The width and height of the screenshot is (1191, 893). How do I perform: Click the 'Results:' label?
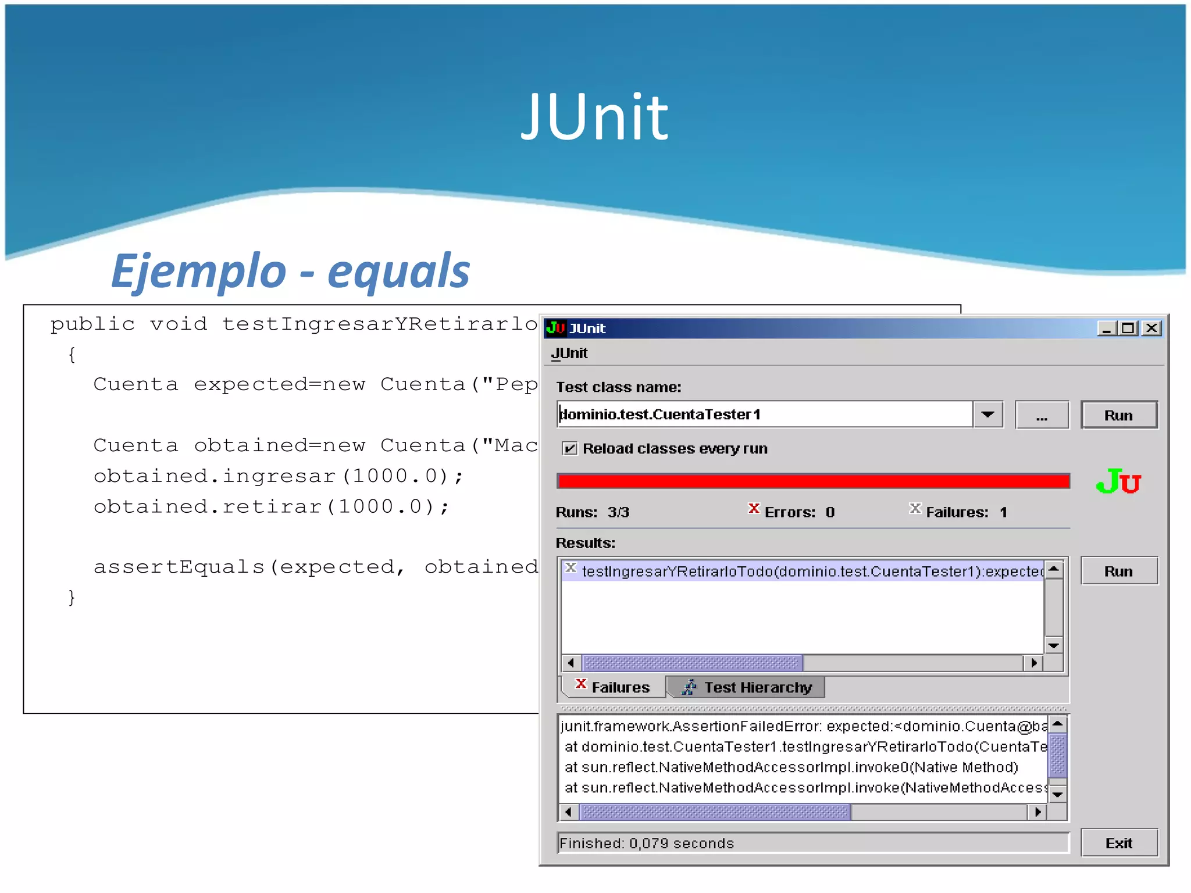(585, 543)
